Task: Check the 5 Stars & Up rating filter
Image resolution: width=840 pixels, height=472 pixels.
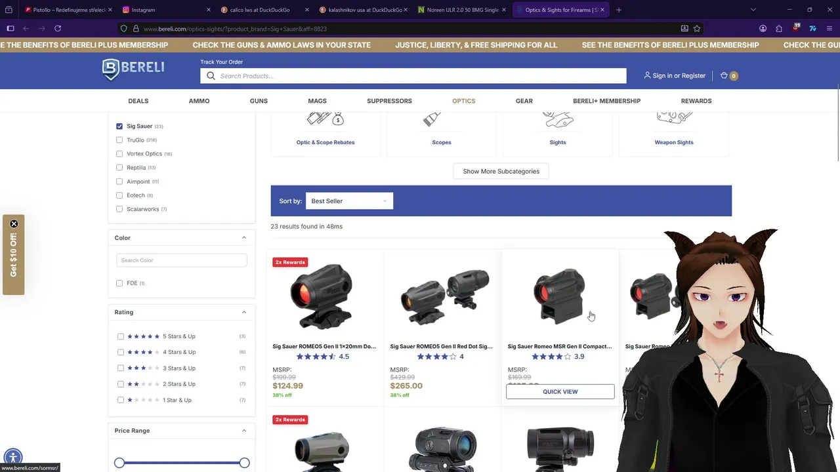Action: pos(121,336)
